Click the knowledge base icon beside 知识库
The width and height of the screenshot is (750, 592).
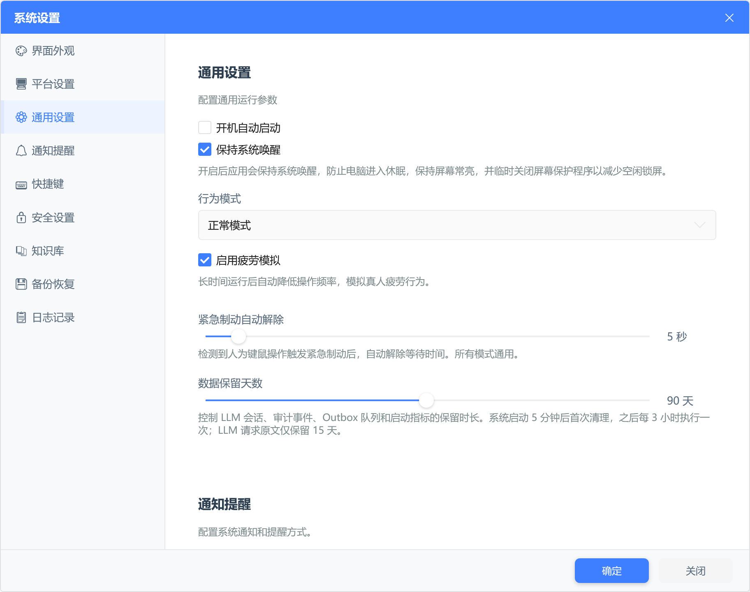click(x=21, y=251)
